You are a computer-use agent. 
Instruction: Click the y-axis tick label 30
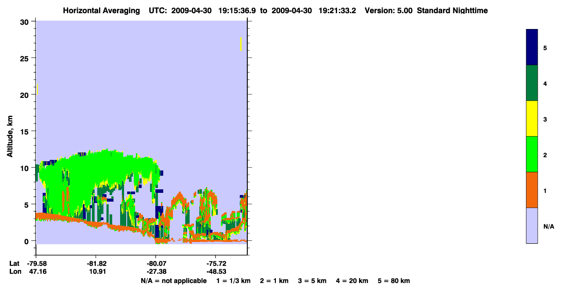(x=24, y=22)
